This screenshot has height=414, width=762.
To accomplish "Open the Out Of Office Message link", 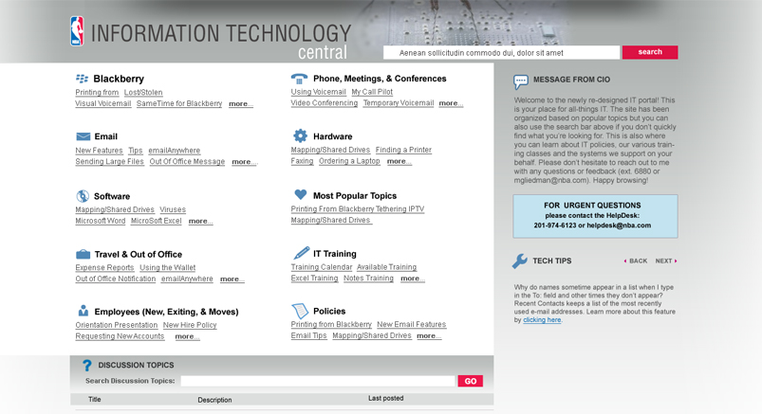I will tap(187, 162).
